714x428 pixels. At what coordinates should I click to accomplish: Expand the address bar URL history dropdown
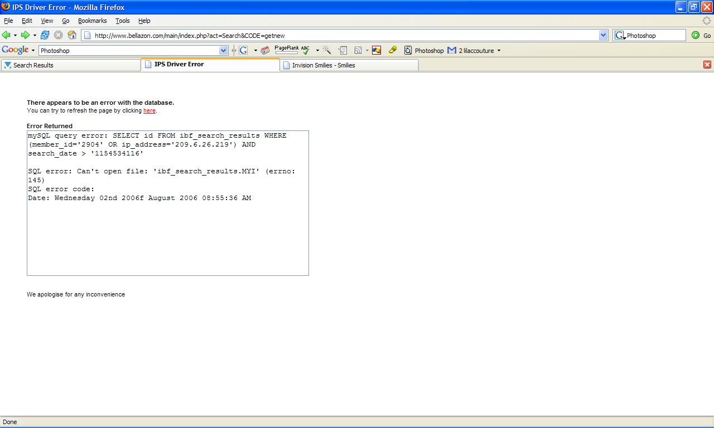[603, 35]
